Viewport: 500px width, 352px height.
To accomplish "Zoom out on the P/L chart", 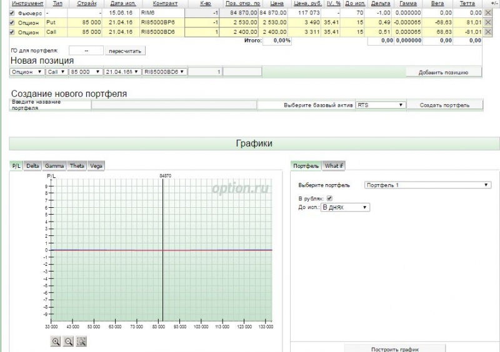I will 69,341.
